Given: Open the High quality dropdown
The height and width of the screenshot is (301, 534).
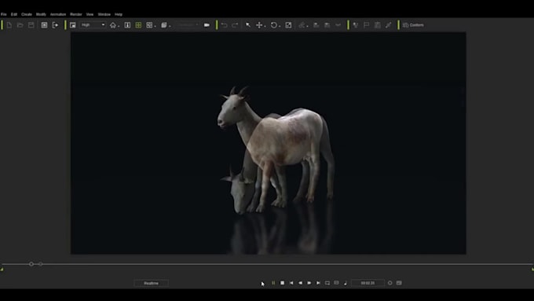Looking at the screenshot, I should click(x=93, y=25).
